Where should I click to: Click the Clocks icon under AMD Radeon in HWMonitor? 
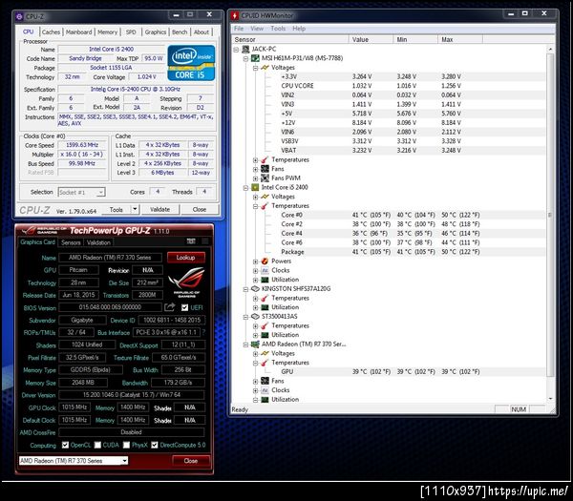[265, 390]
